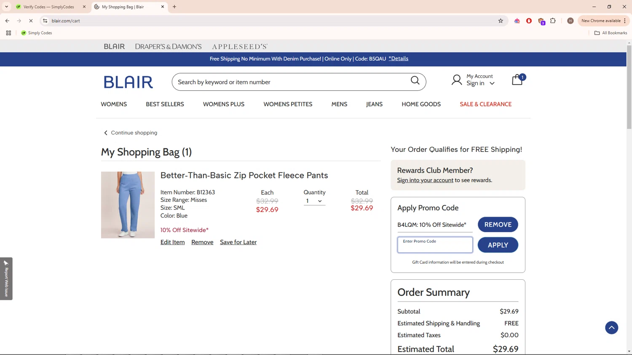Click the account person icon
The image size is (632, 355).
[x=457, y=80]
